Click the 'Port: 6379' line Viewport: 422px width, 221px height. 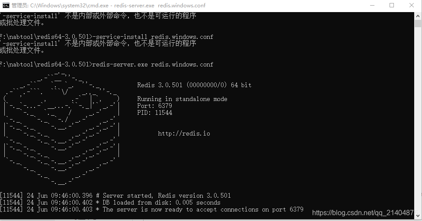click(154, 106)
